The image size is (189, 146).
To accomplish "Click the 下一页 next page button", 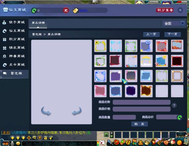I will (172, 35).
